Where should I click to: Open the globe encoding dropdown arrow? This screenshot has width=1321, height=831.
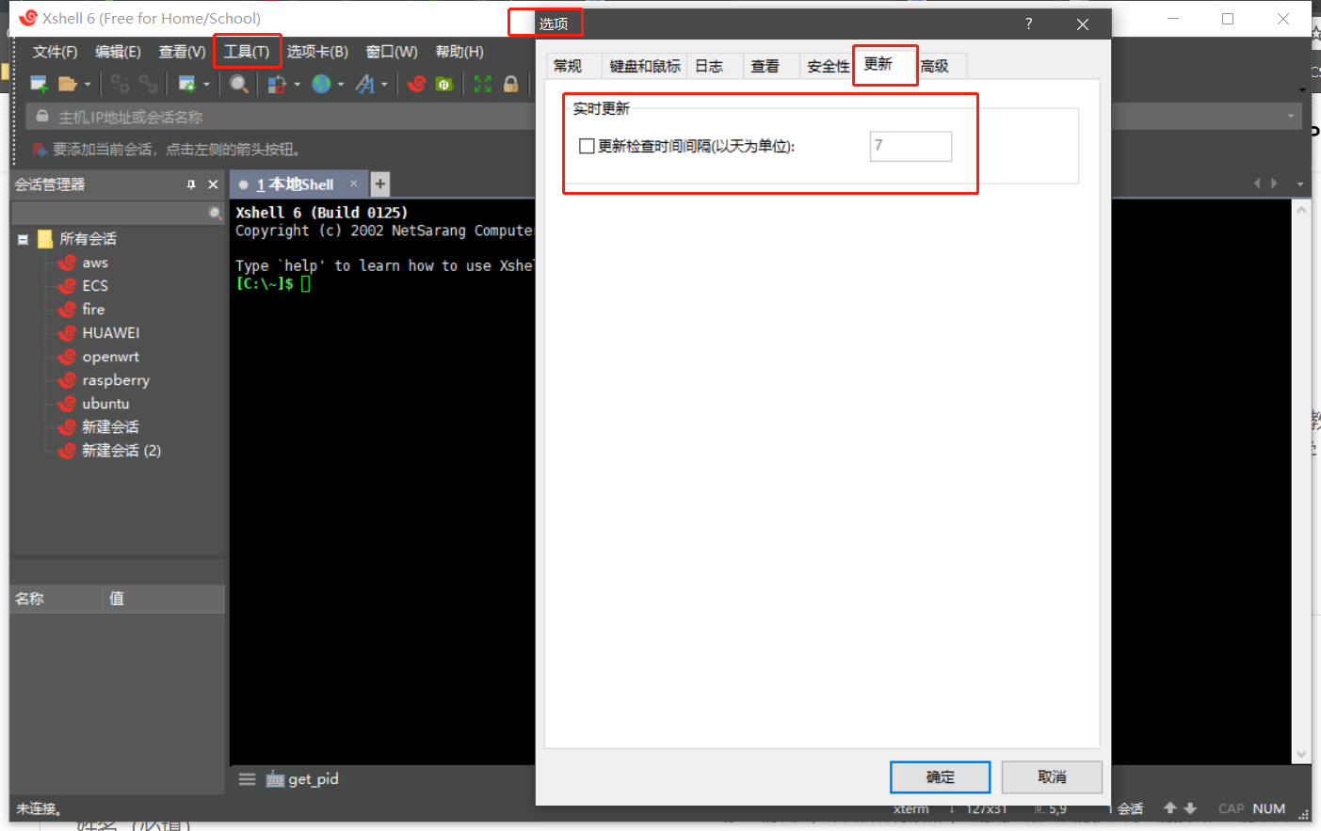pos(341,85)
